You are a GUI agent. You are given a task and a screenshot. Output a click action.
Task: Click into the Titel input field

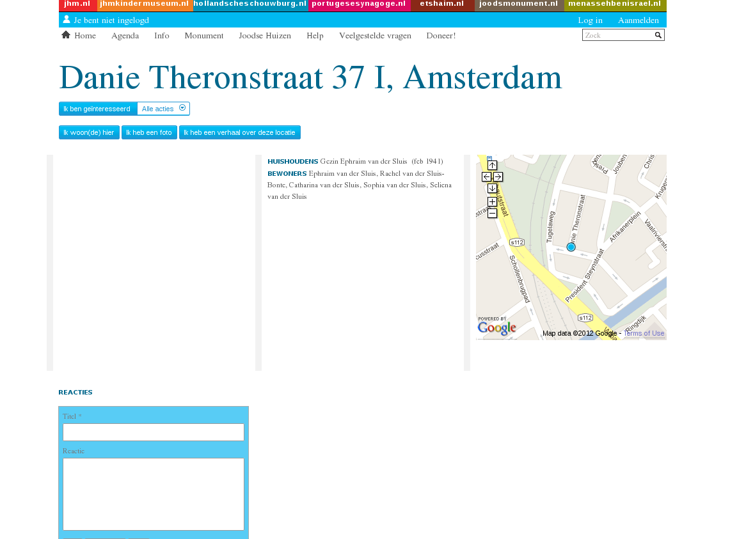[x=154, y=432]
